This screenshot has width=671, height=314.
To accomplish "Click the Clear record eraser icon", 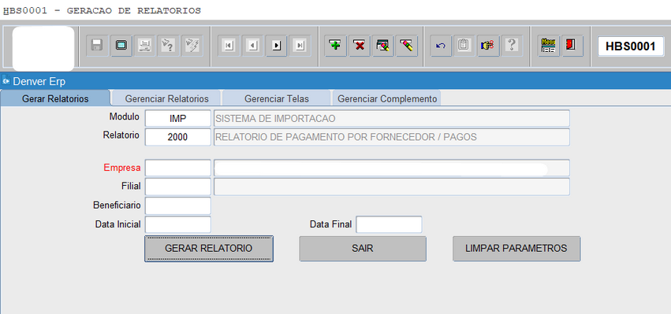I will tap(407, 46).
